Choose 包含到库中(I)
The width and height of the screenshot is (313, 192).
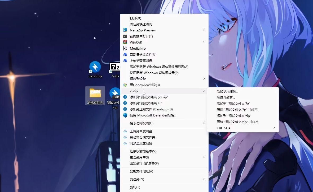164,157
